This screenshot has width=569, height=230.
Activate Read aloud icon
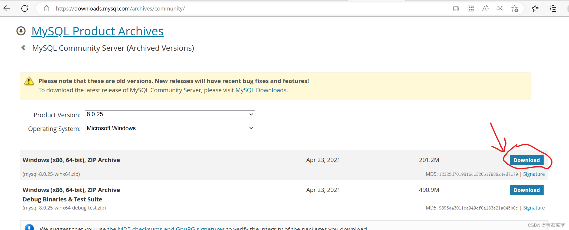(485, 9)
